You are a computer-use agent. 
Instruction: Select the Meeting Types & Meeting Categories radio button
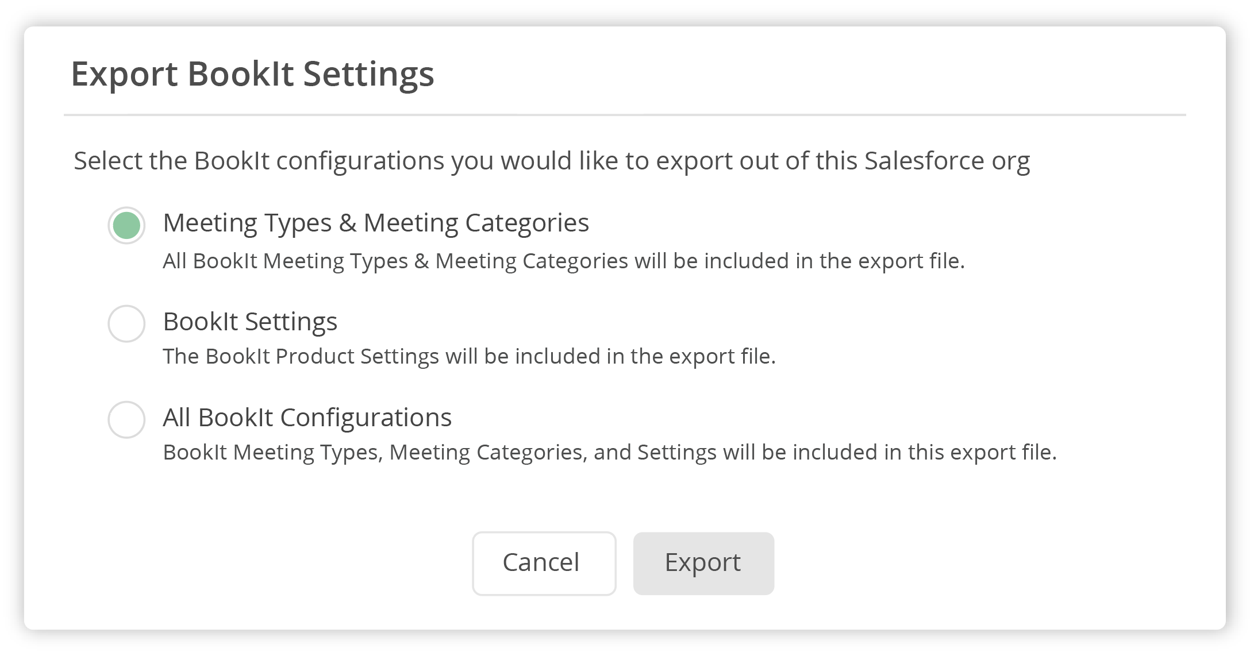coord(126,225)
